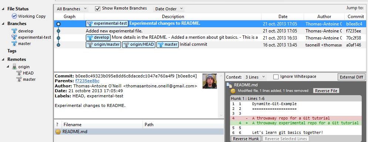Image resolution: width=368 pixels, height=142 pixels.
Task: Click the modified status icon in diff panel
Action: [233, 91]
